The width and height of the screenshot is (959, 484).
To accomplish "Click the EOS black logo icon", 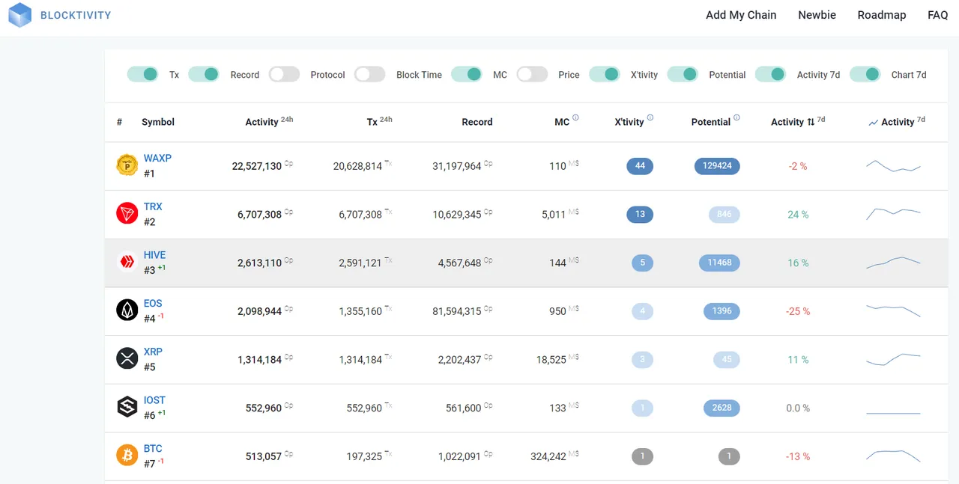I will coord(127,310).
